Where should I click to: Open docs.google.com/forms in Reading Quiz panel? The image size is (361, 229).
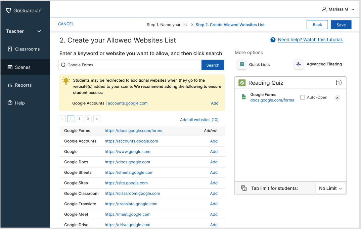tap(272, 100)
